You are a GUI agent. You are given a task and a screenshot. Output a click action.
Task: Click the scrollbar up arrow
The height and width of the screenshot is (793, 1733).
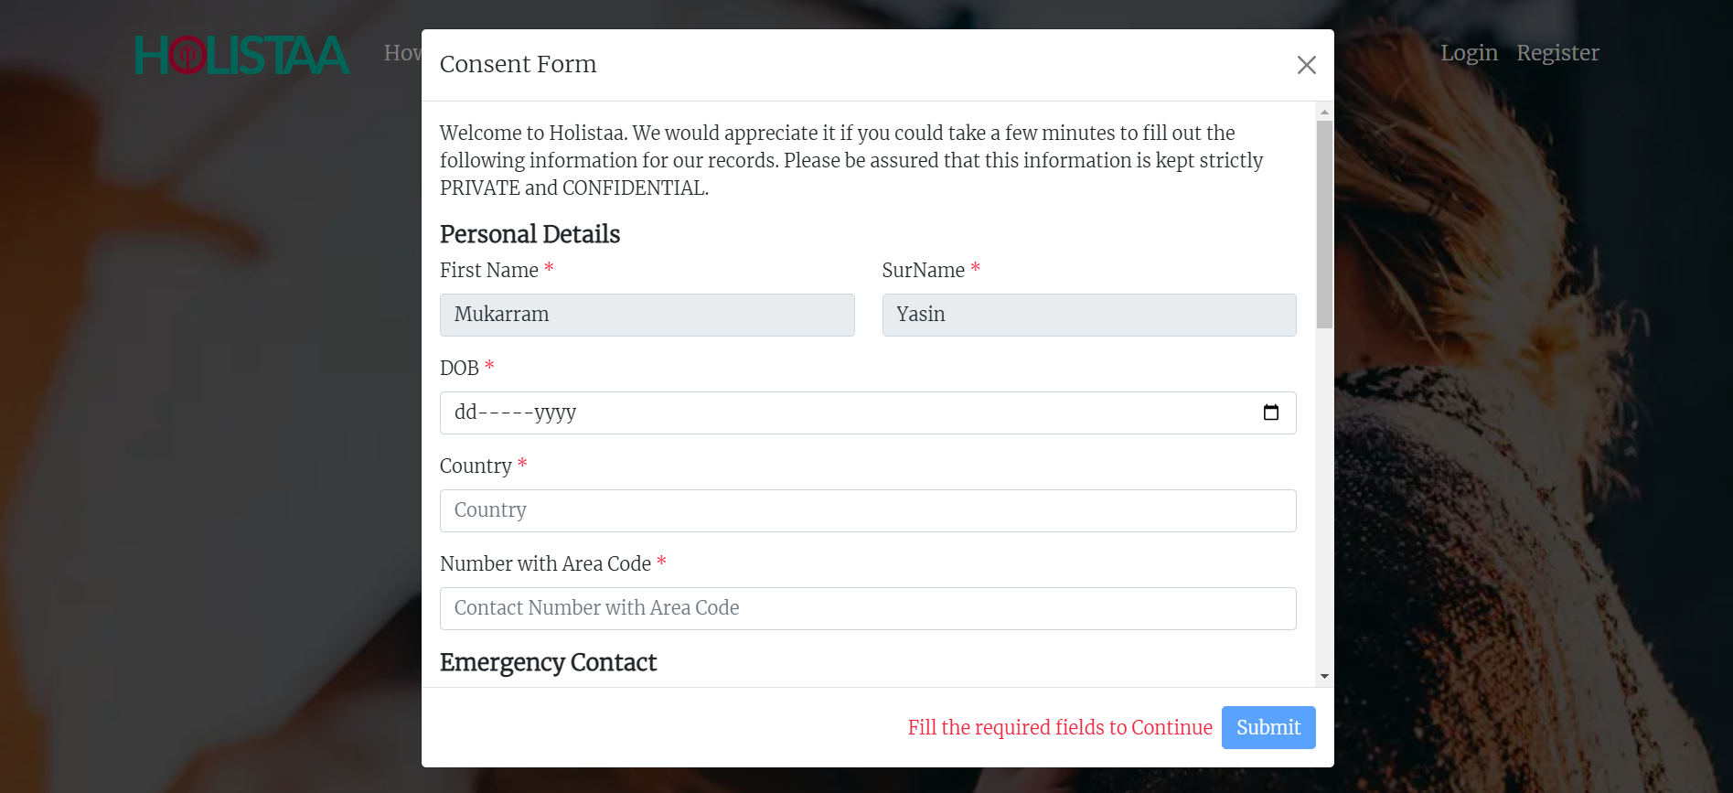click(1324, 112)
